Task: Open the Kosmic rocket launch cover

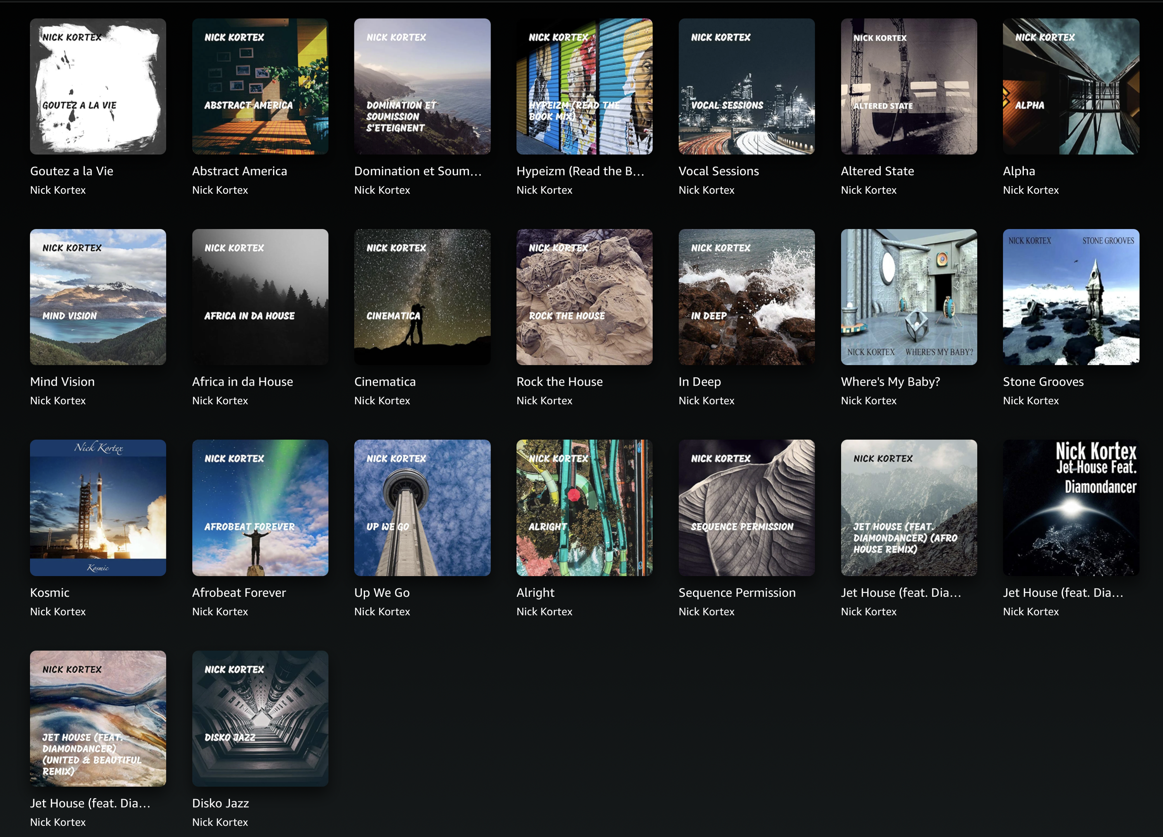Action: [97, 507]
